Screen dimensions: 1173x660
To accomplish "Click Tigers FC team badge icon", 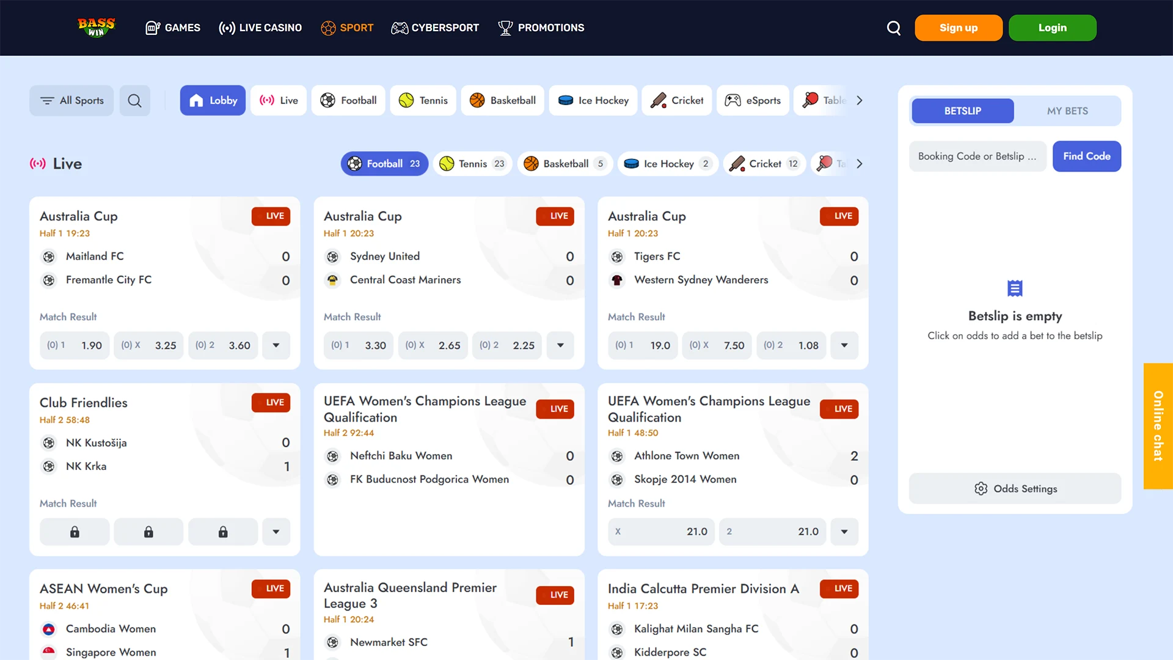I will (617, 257).
